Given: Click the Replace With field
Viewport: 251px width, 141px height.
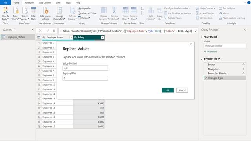Looking at the screenshot, I should pyautogui.click(x=85, y=78).
